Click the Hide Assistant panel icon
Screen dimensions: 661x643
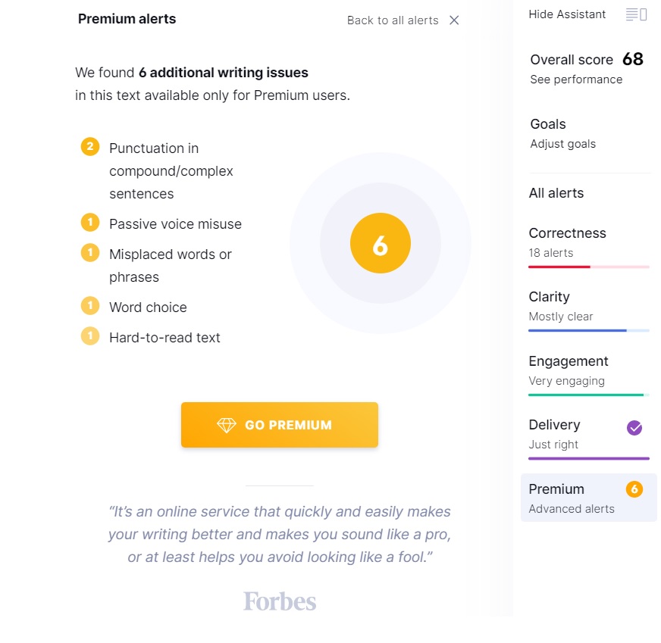tap(636, 14)
